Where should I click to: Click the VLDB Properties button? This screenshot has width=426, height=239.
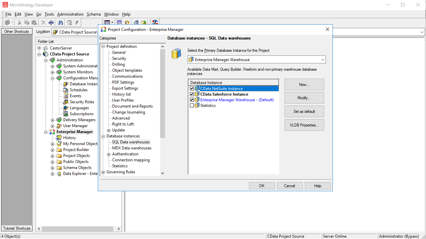[x=304, y=125]
